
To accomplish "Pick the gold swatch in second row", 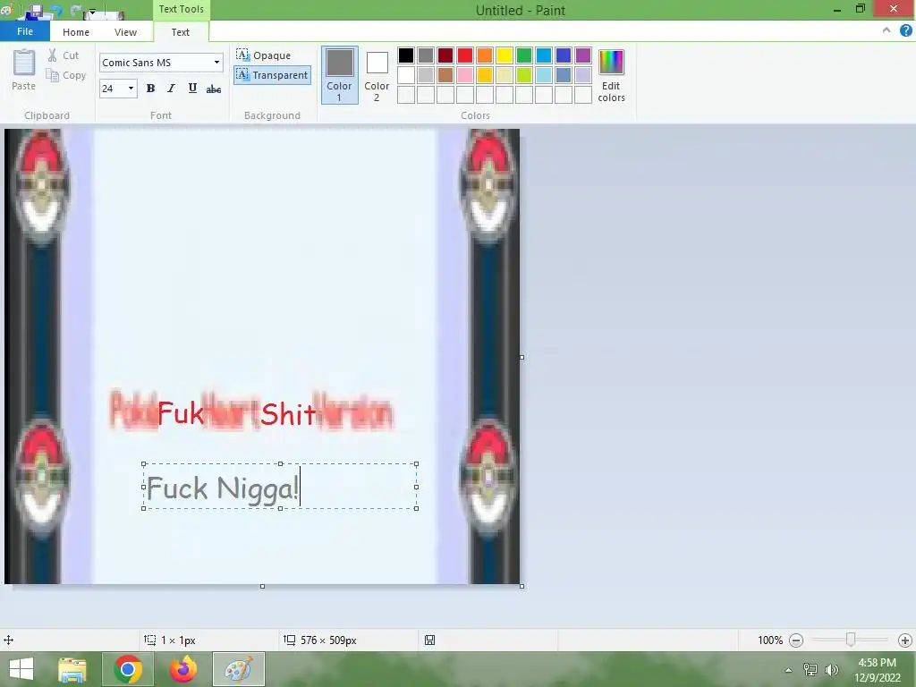I will click(x=485, y=75).
